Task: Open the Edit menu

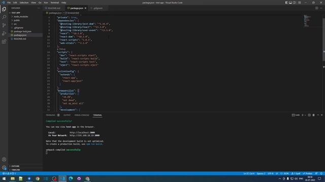Action: (x=15, y=3)
